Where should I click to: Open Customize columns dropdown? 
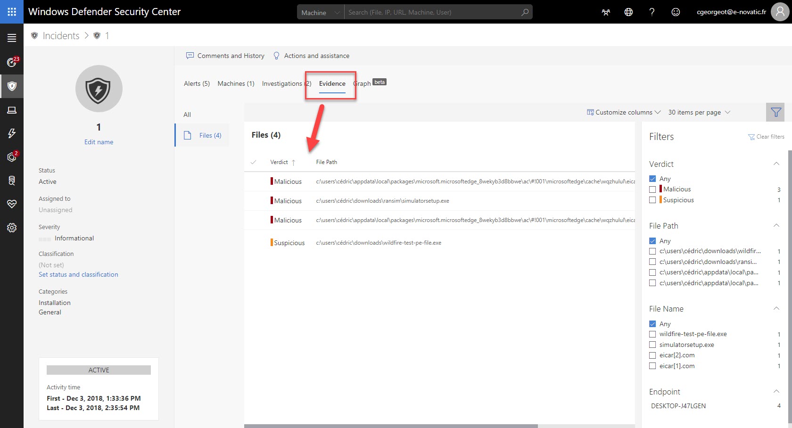pos(624,112)
